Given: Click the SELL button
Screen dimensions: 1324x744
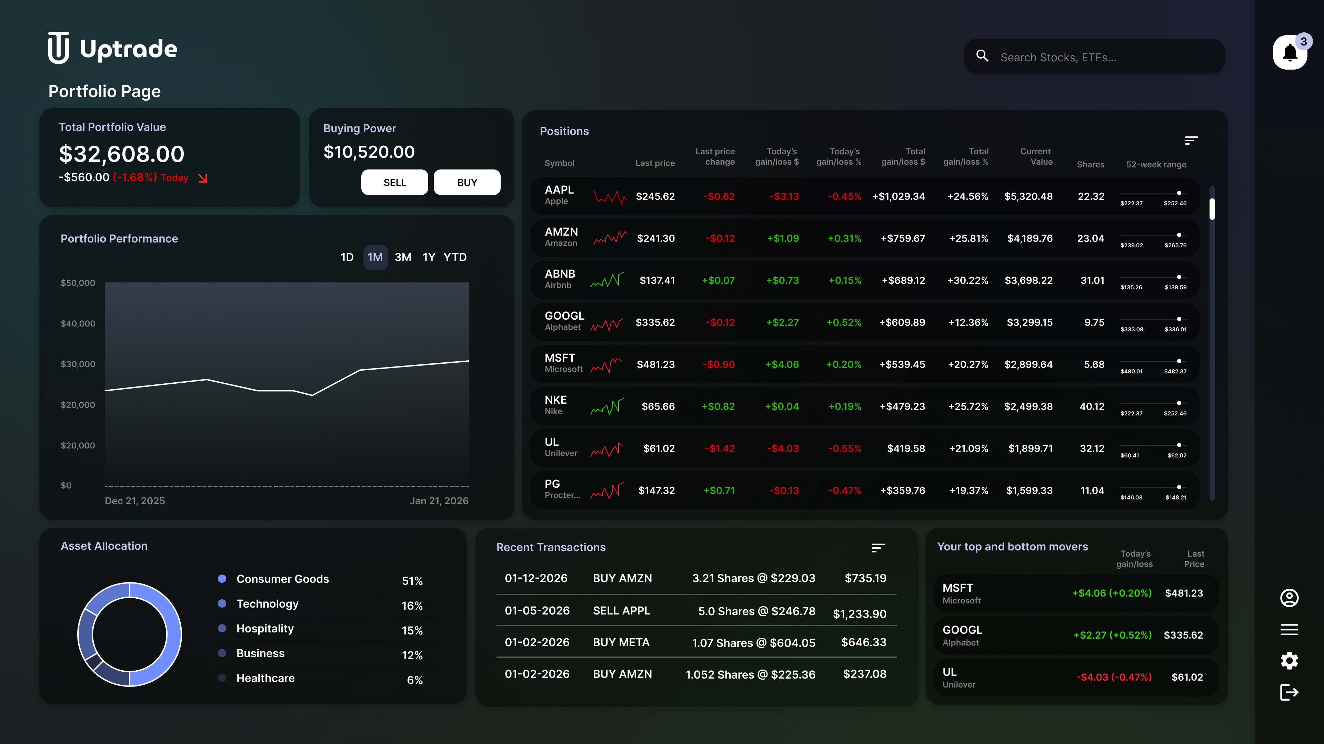Looking at the screenshot, I should (395, 182).
